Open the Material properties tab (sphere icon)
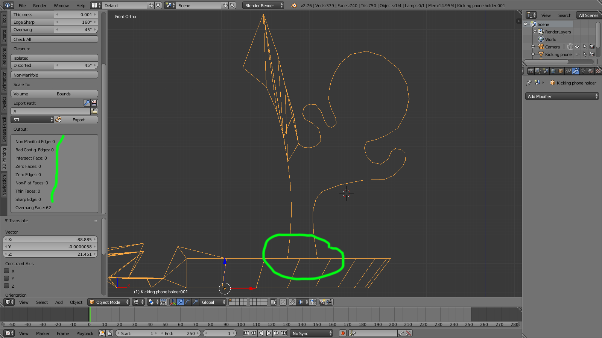The width and height of the screenshot is (602, 338). (x=591, y=71)
